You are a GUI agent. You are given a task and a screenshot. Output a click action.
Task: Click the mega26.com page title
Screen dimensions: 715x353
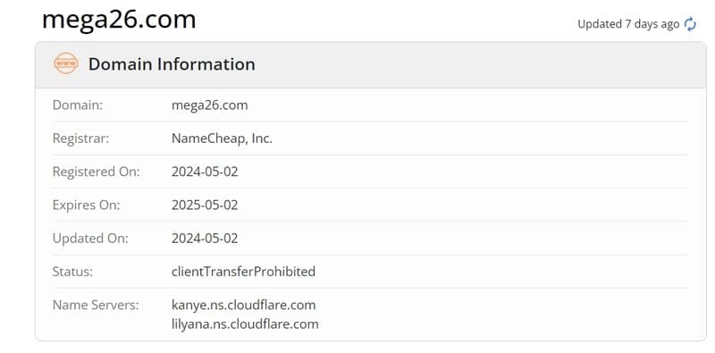pyautogui.click(x=119, y=19)
